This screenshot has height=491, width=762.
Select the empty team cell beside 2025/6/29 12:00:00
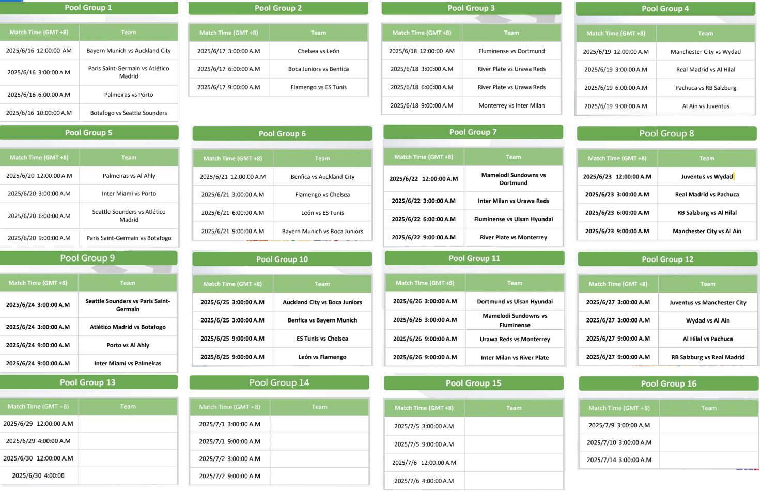point(128,424)
